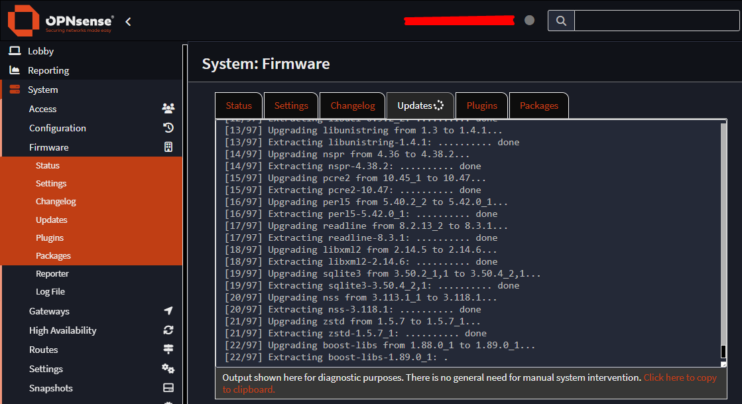Click log line 'Upgrading nss from 3.113.1_1'
The width and height of the screenshot is (742, 404).
pos(361,297)
